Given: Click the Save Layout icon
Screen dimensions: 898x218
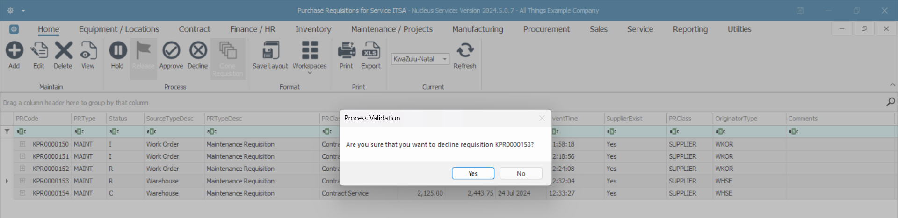Looking at the screenshot, I should pos(270,51).
